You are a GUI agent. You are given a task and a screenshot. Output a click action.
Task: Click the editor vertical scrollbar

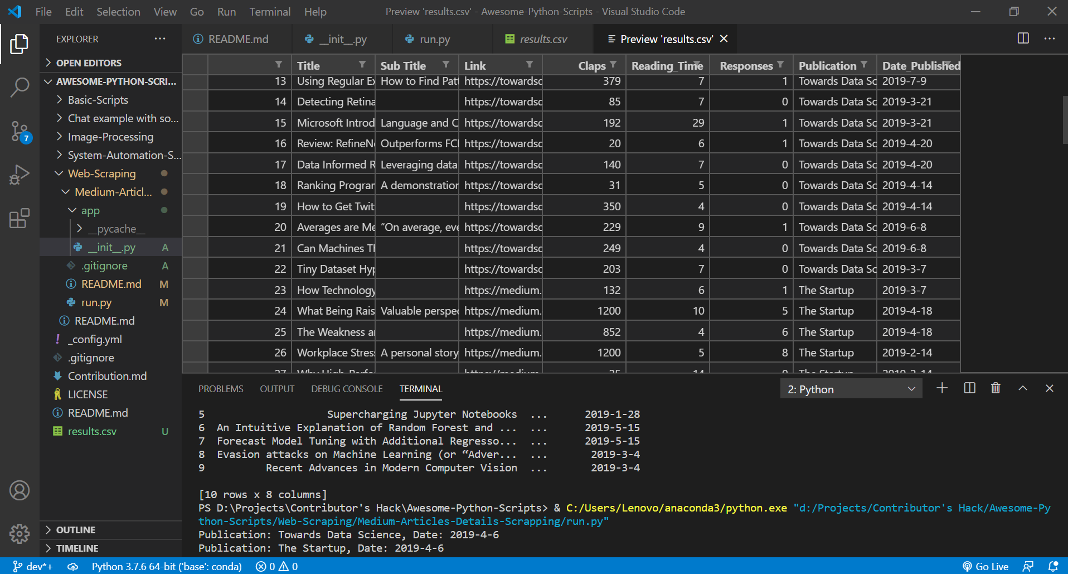click(1065, 120)
